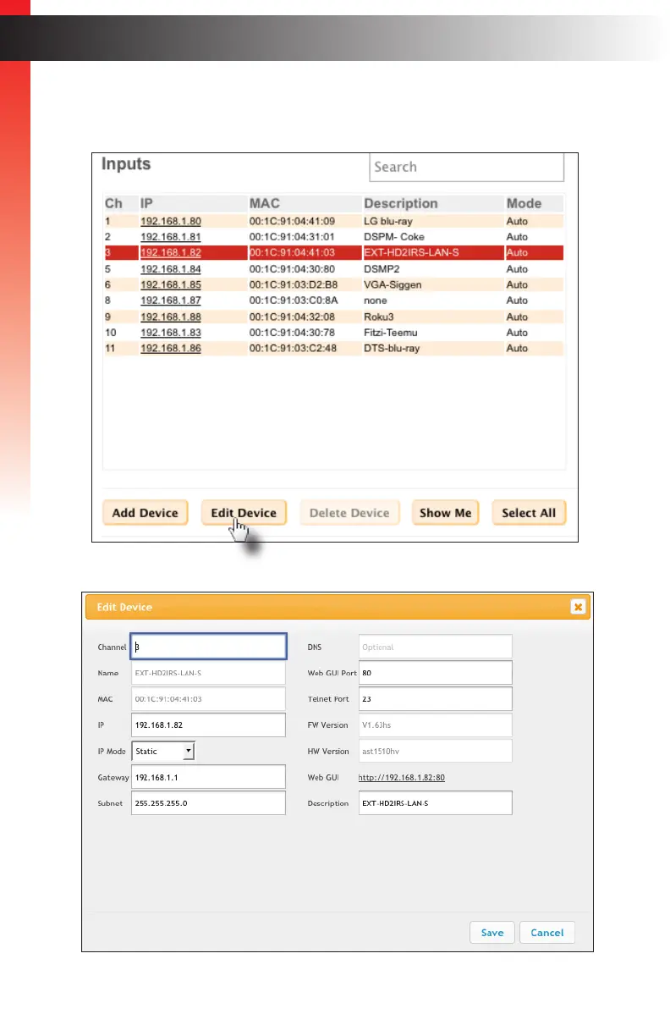Open IP link 192.168.1.88
Screen dimensions: 670x1036
point(170,317)
